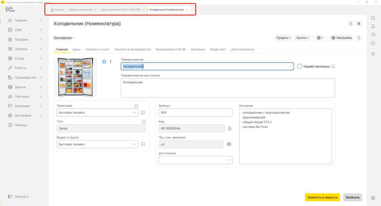This screenshot has width=381, height=206.
Task: Focus the Артикул field with 804
Action: [x=196, y=112]
